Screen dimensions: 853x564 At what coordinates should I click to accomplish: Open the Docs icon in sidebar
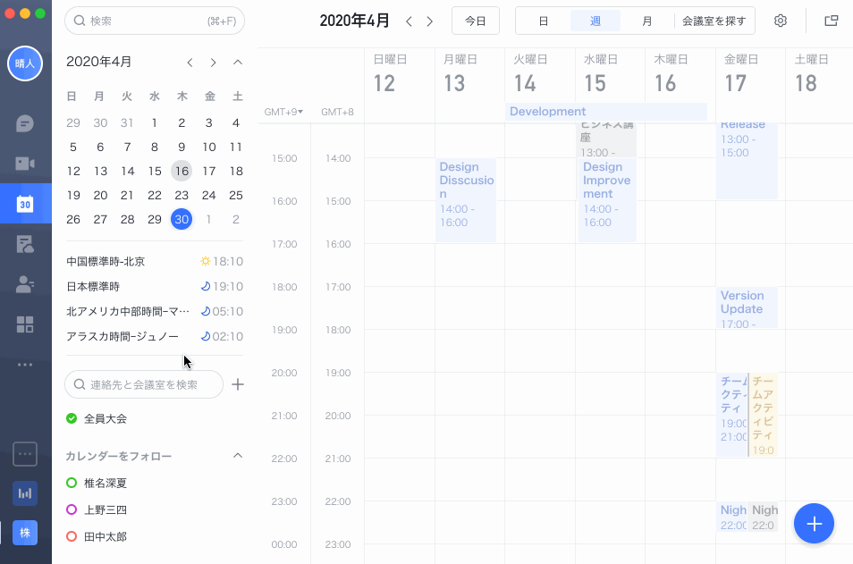tap(25, 244)
